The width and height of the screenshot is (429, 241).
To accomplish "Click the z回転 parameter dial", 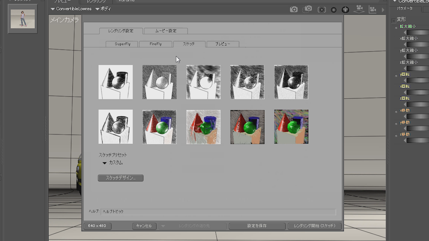I will pyautogui.click(x=418, y=104).
